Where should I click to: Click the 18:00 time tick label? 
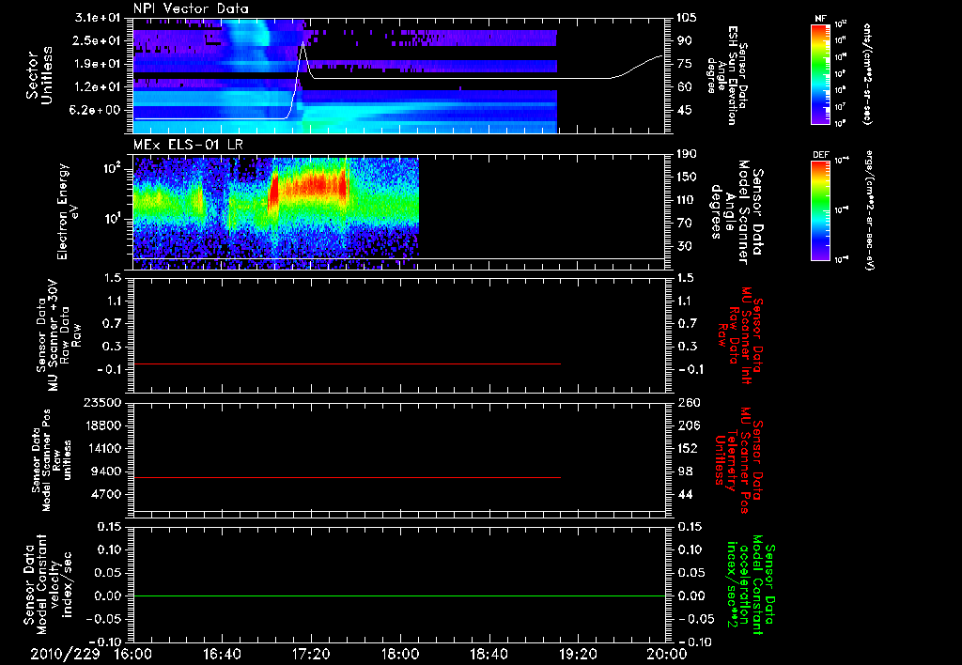[400, 654]
